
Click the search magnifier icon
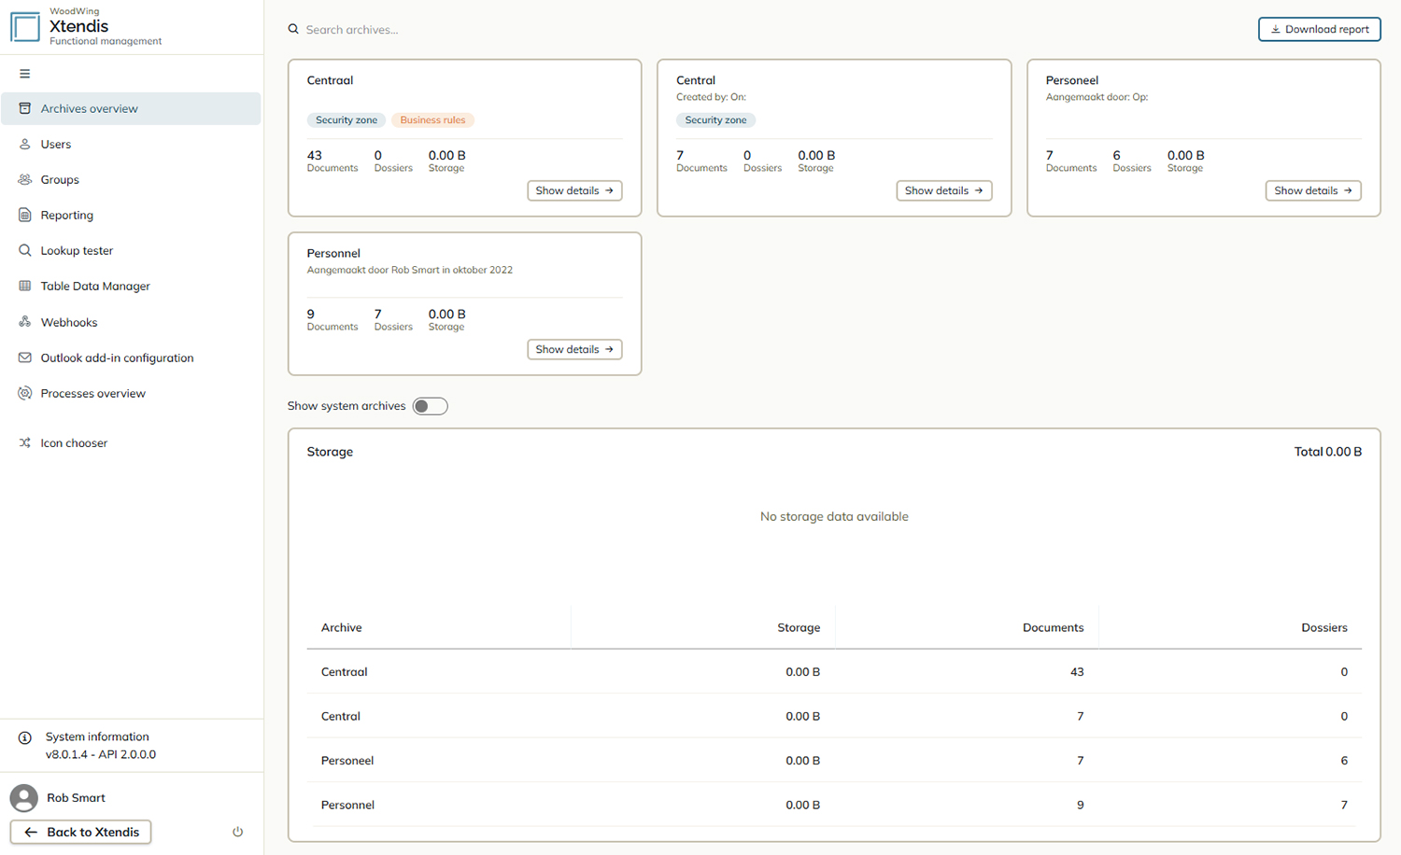click(293, 29)
